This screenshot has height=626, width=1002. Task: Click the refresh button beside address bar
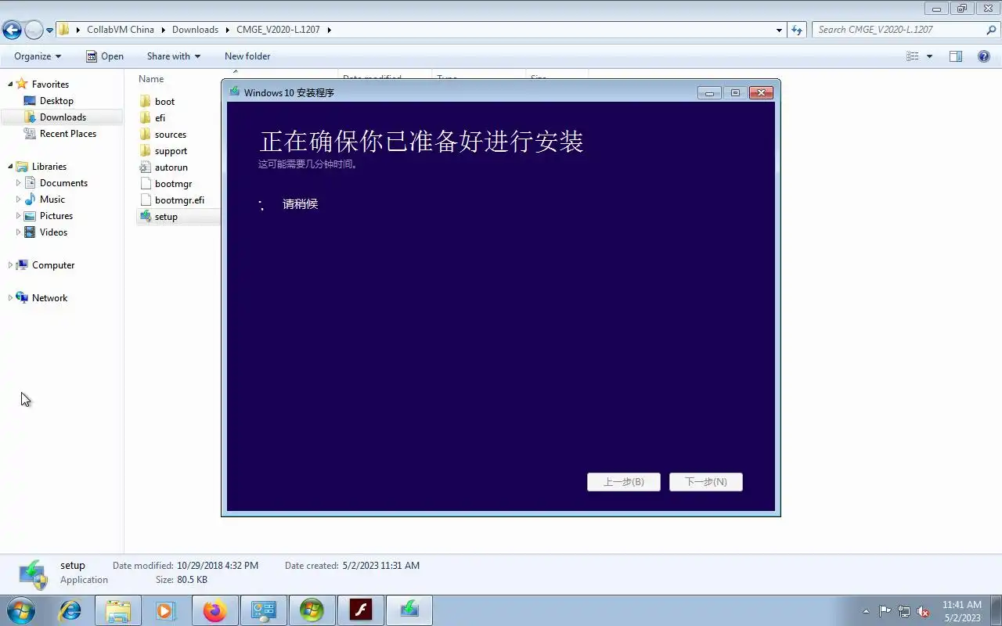pyautogui.click(x=797, y=30)
